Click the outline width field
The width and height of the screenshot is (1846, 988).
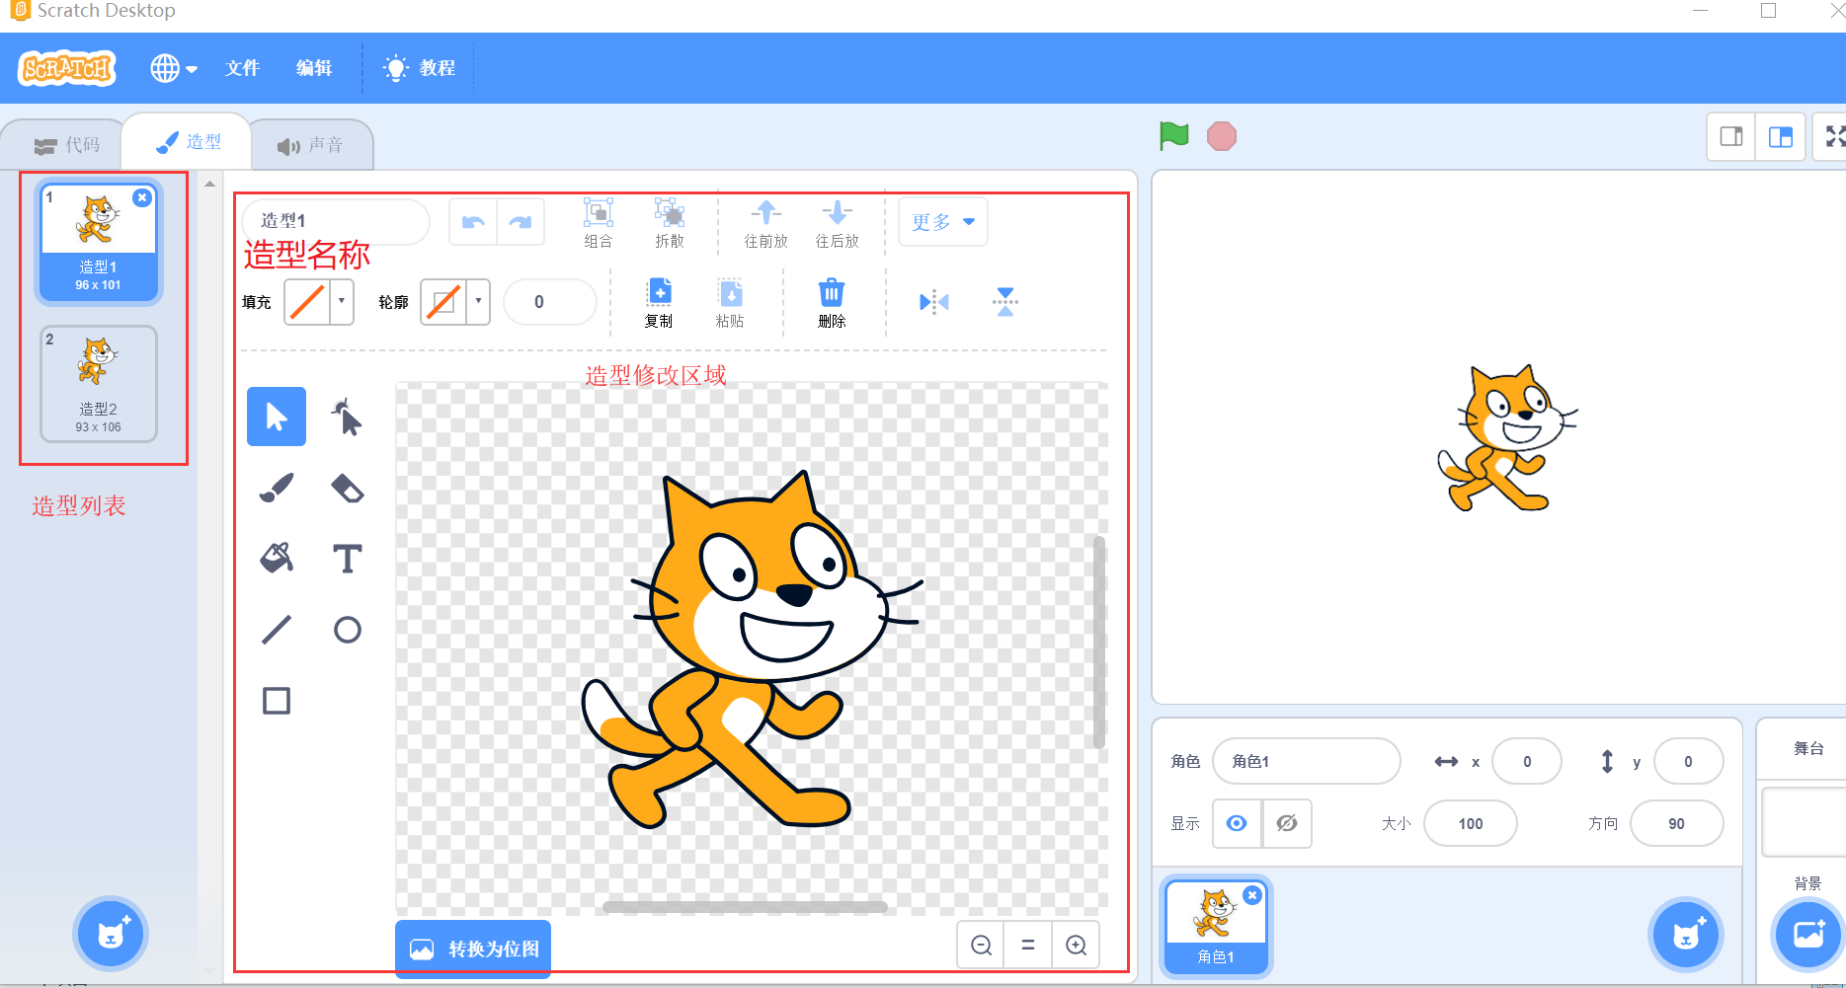(x=549, y=302)
